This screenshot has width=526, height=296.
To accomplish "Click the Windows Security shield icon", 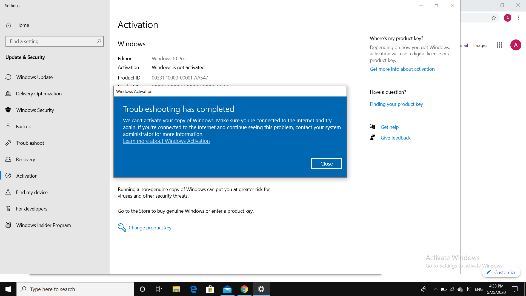I will pos(8,110).
